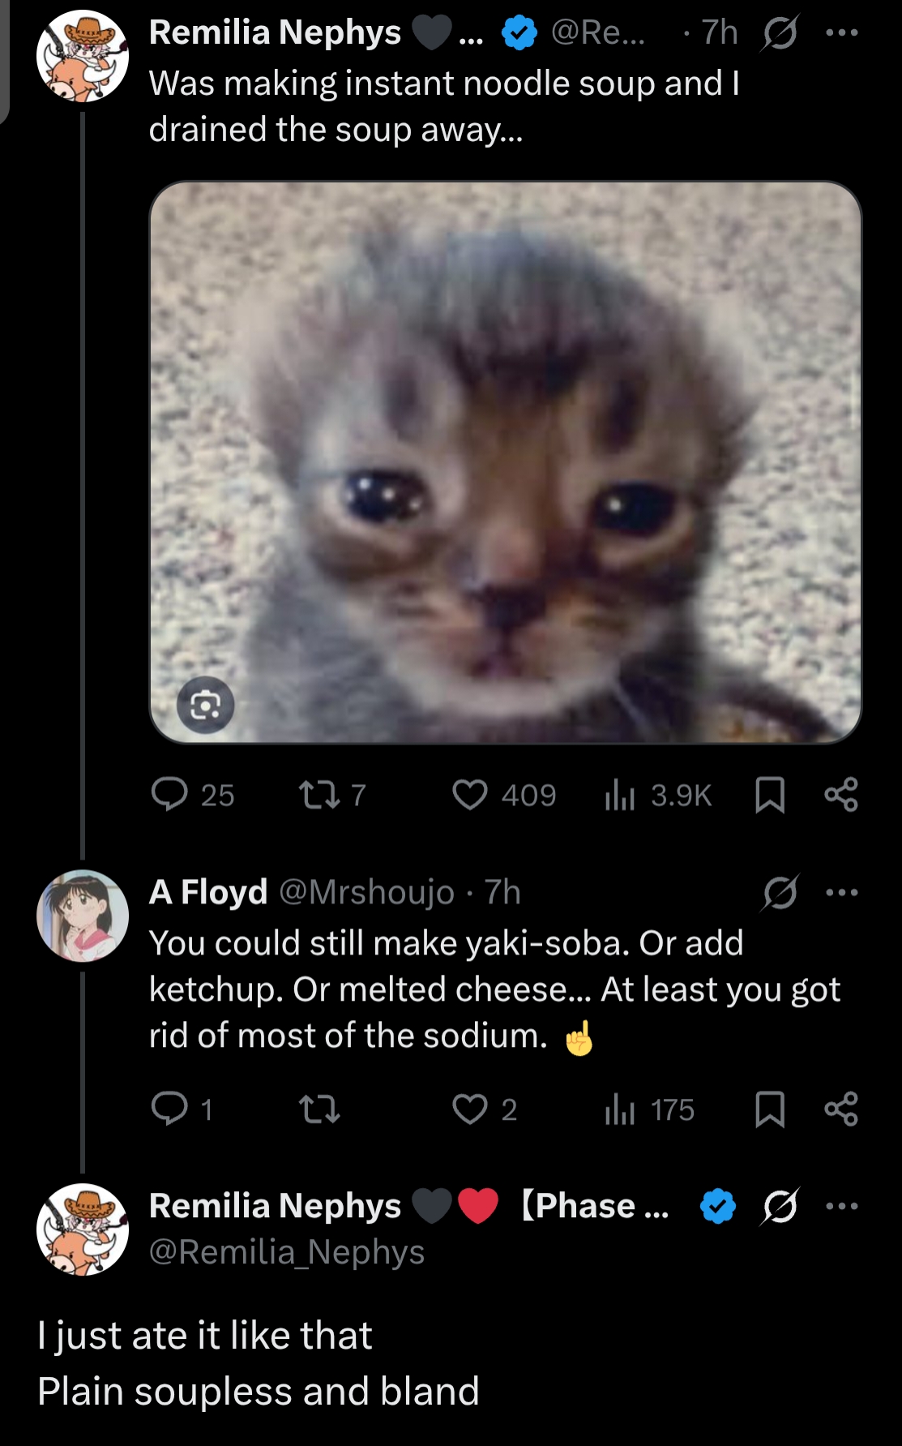The width and height of the screenshot is (902, 1446).
Task: Open the sad crying kitten image
Action: point(505,462)
